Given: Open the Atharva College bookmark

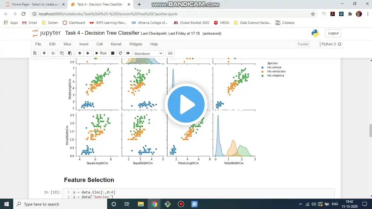Looking at the screenshot, I should coord(150,23).
